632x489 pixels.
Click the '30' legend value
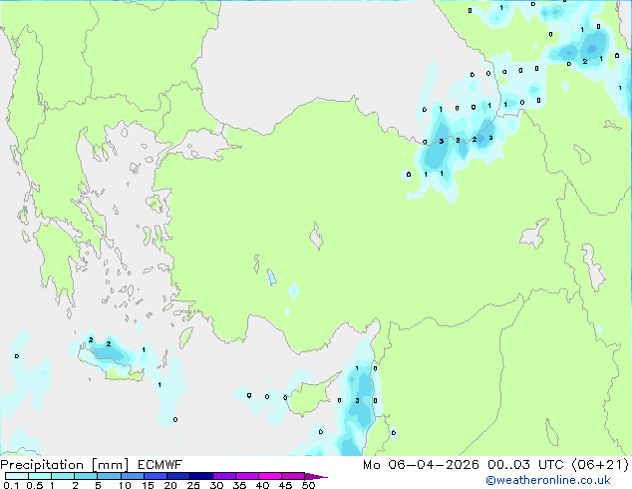(x=216, y=485)
